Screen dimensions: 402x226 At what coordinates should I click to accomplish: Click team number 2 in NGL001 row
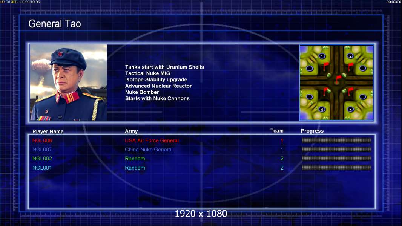point(282,168)
